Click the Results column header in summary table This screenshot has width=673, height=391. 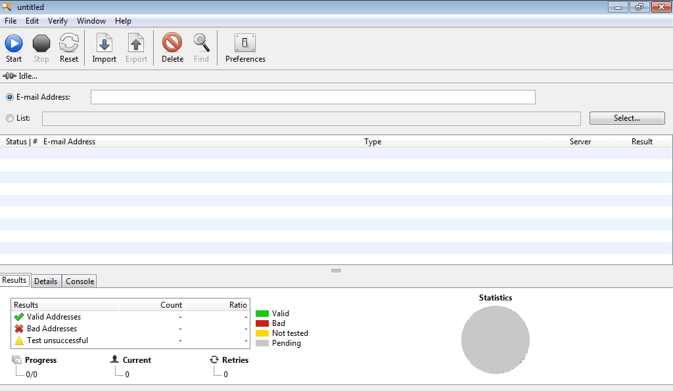26,305
